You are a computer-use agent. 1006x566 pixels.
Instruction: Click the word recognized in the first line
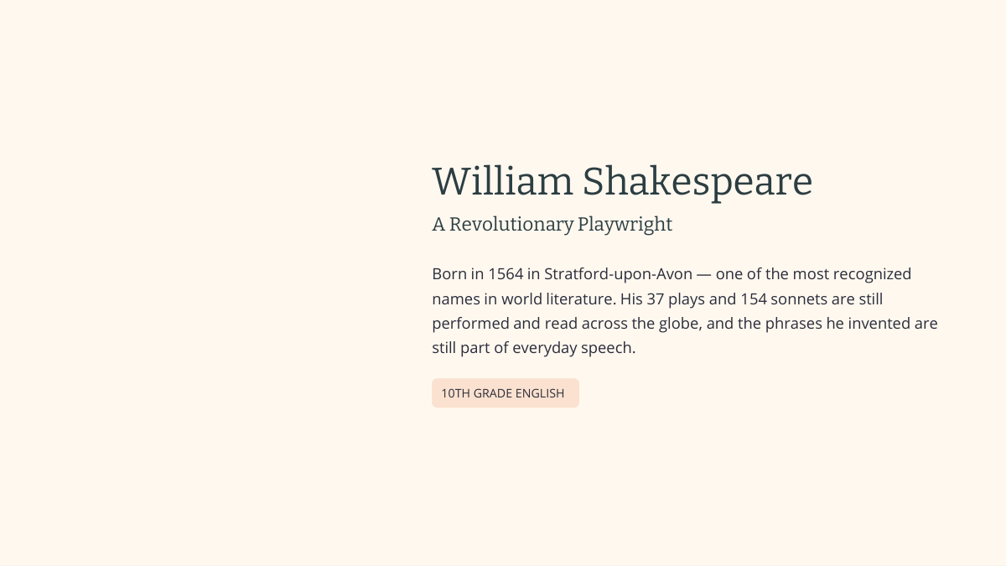872,274
